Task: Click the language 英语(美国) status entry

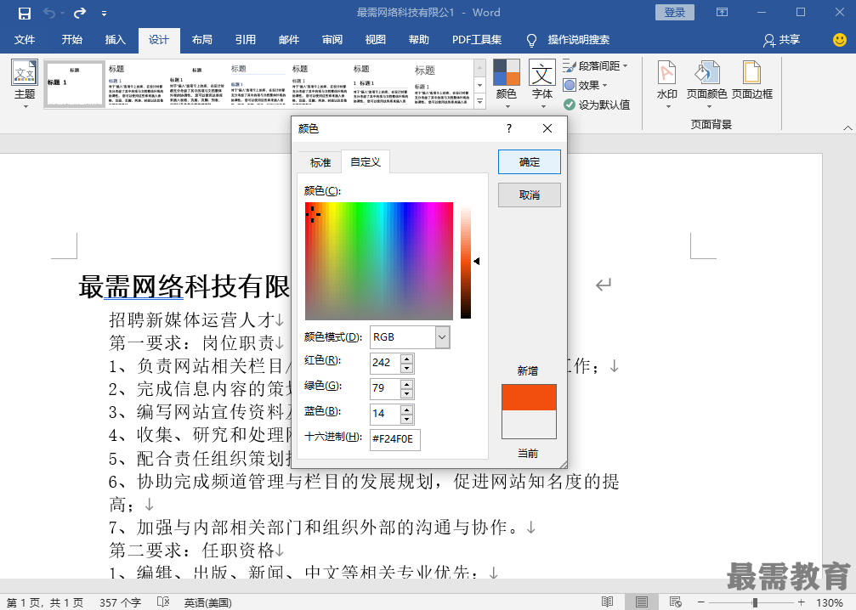Action: pyautogui.click(x=207, y=602)
